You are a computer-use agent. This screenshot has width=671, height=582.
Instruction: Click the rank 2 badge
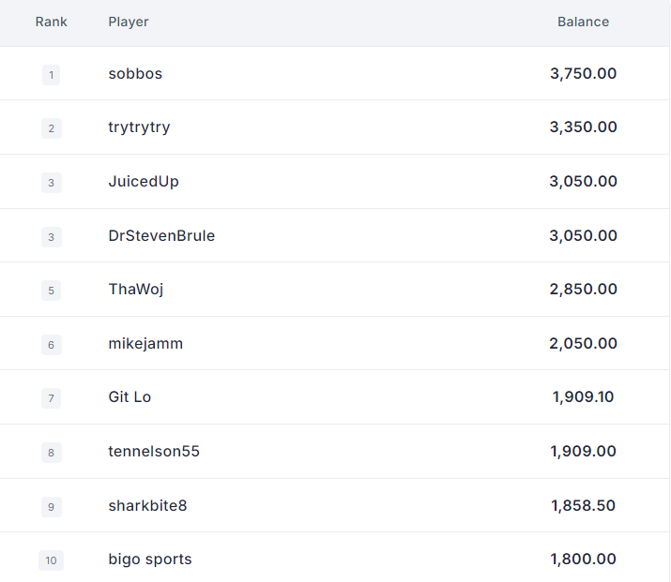[x=52, y=128]
